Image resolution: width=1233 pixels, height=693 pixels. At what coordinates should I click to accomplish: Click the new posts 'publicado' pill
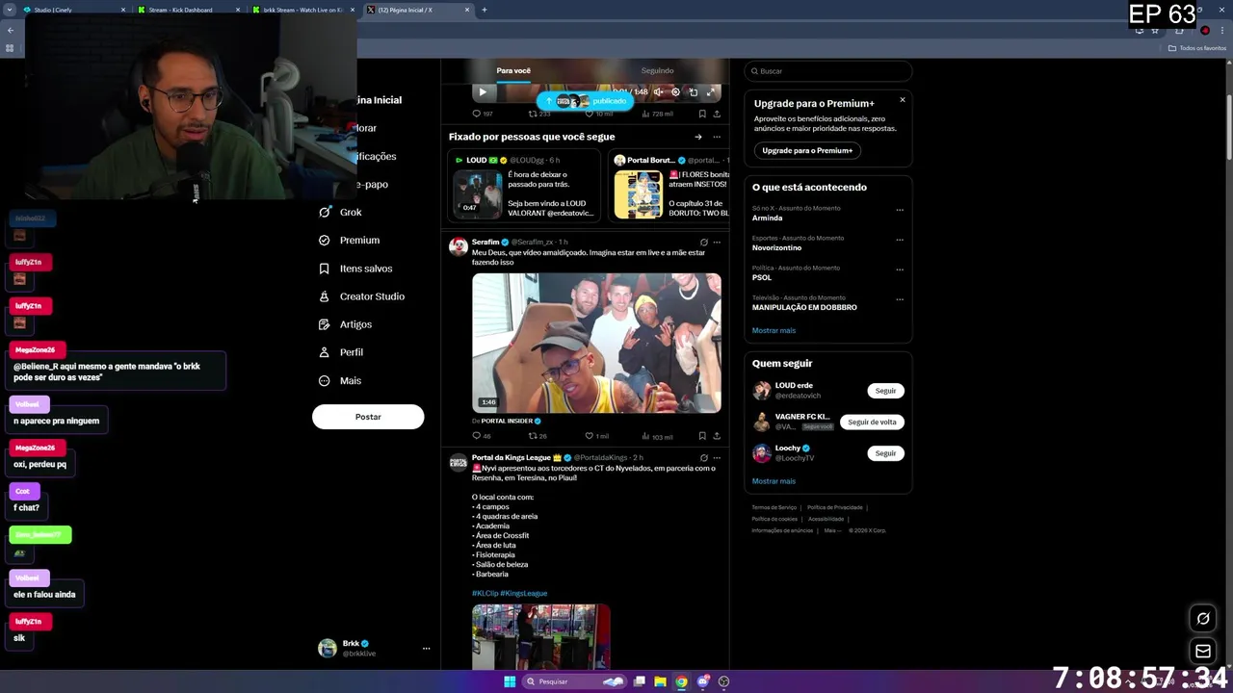pyautogui.click(x=585, y=101)
